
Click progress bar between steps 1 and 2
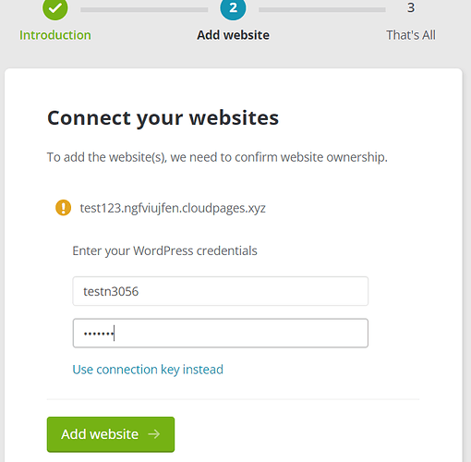point(144,10)
